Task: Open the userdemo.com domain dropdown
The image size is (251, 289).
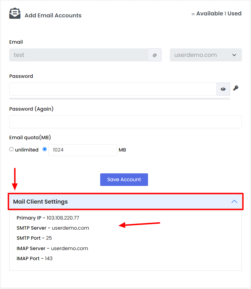Action: click(x=206, y=55)
